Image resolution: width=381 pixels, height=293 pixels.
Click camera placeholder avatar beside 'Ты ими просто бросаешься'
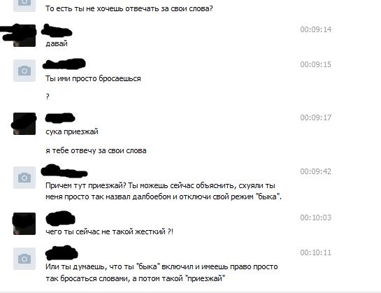click(24, 71)
